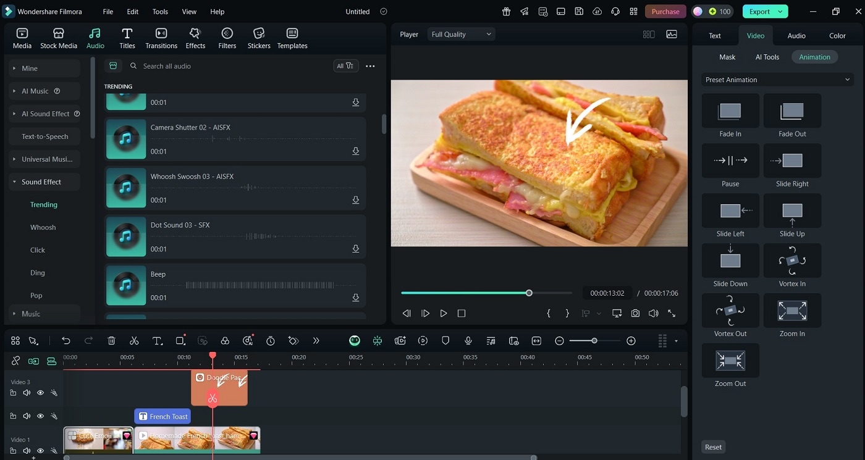Screen dimensions: 865x460
Task: Open the Titles tab
Action: pyautogui.click(x=127, y=38)
